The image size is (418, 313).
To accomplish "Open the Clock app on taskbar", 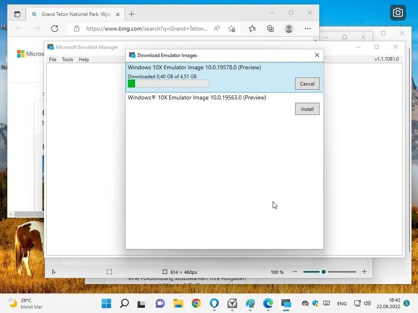I will pyautogui.click(x=232, y=303).
